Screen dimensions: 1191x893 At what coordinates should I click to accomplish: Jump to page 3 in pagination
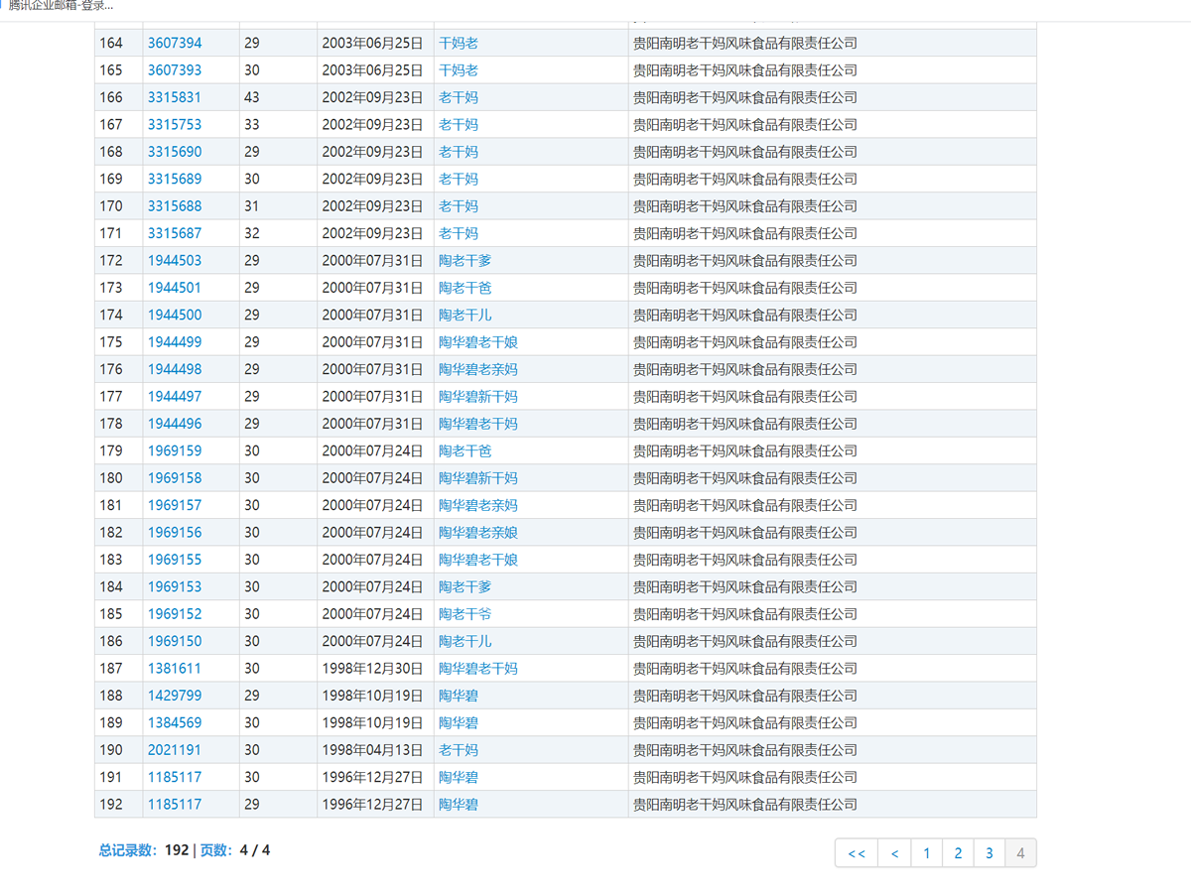click(x=990, y=853)
